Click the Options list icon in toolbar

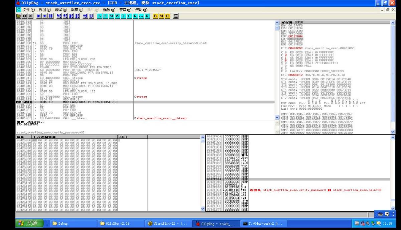point(176,16)
